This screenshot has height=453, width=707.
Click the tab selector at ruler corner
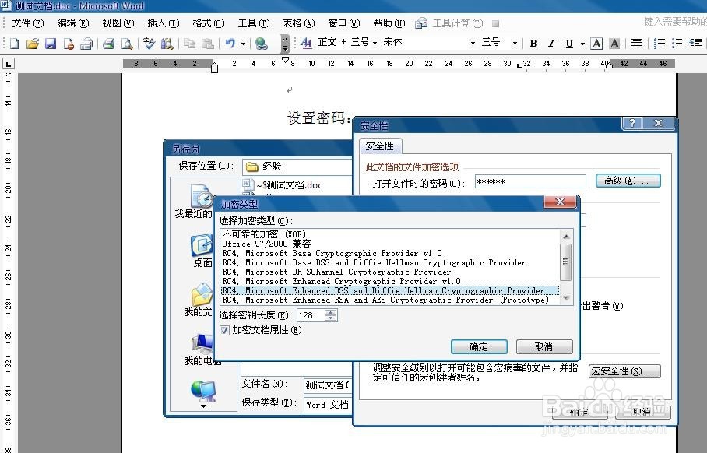[9, 64]
